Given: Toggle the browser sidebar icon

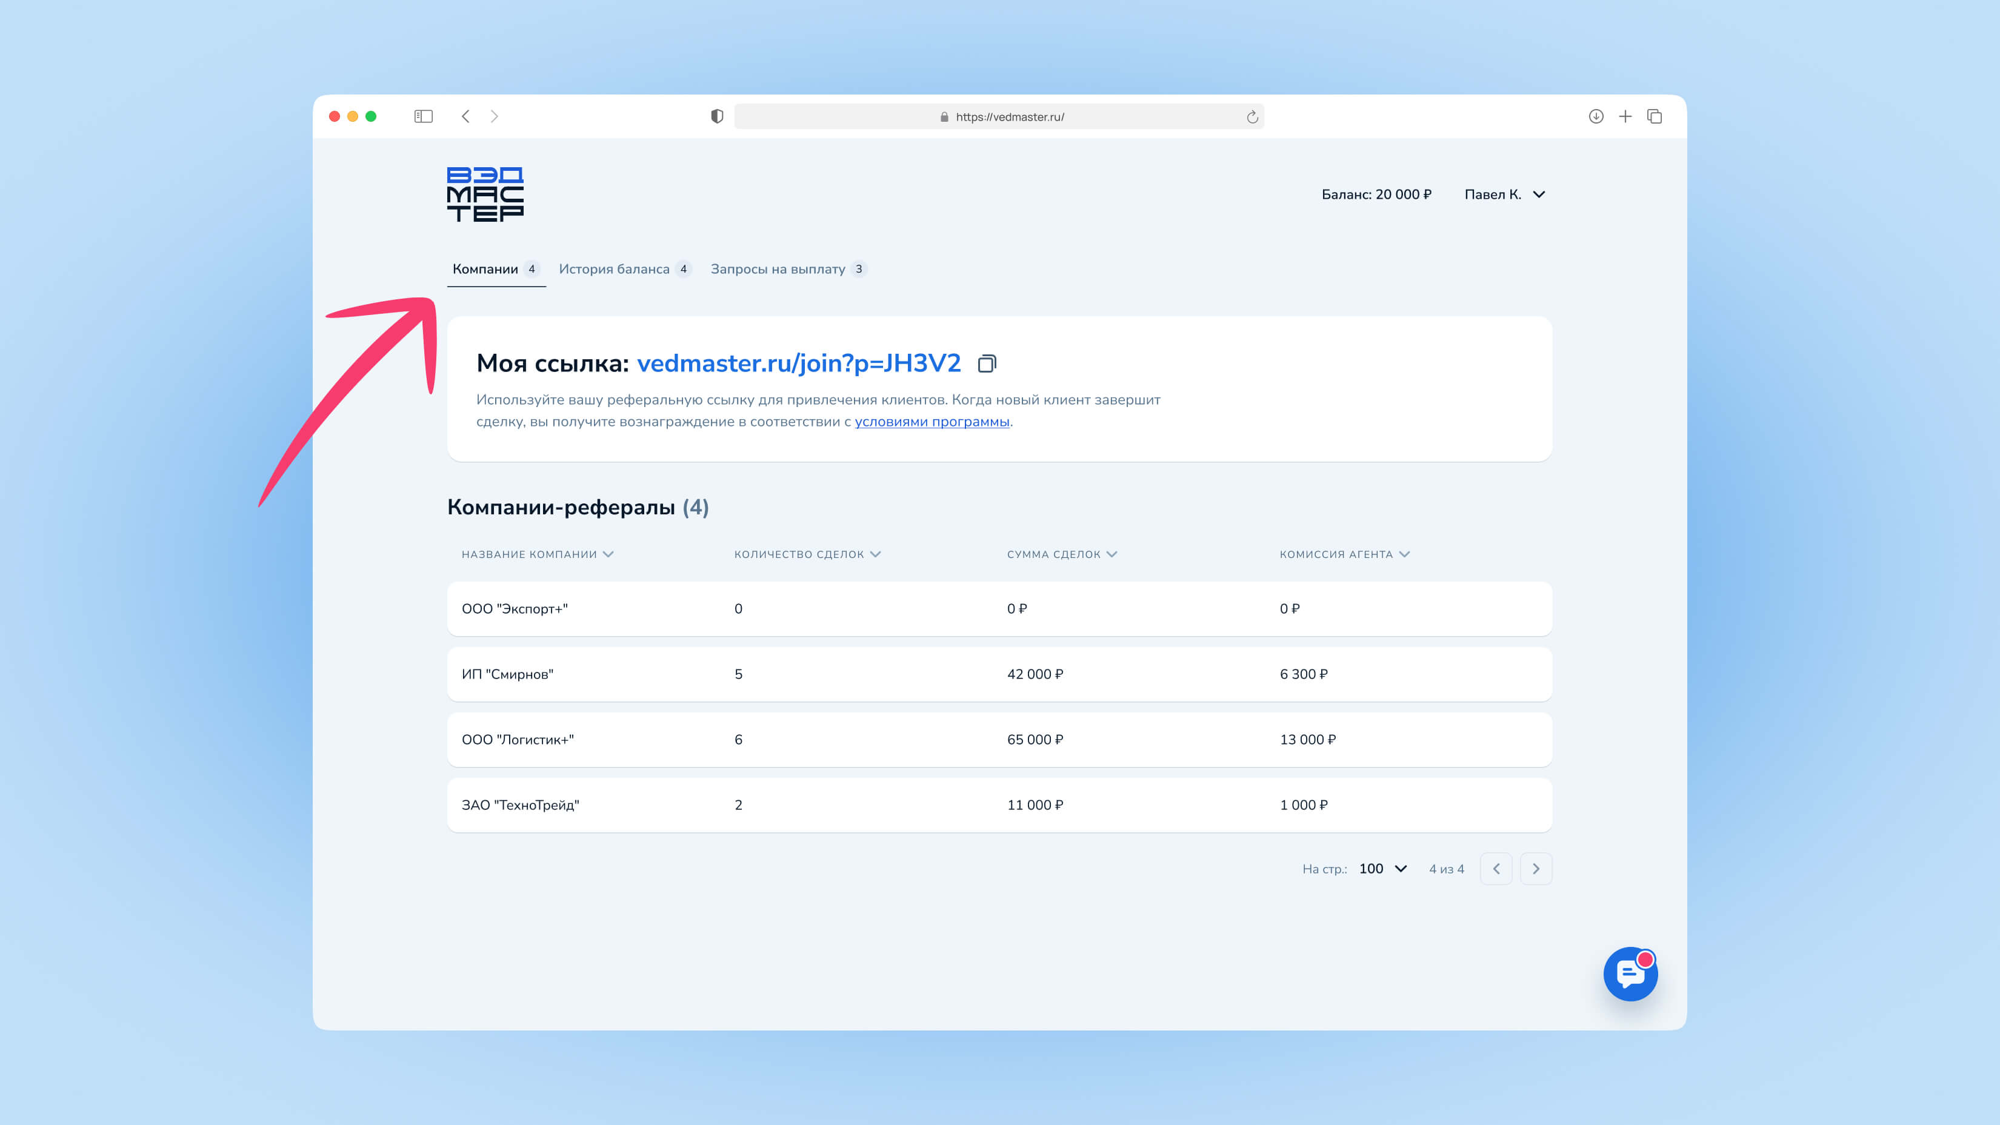Looking at the screenshot, I should 423,116.
